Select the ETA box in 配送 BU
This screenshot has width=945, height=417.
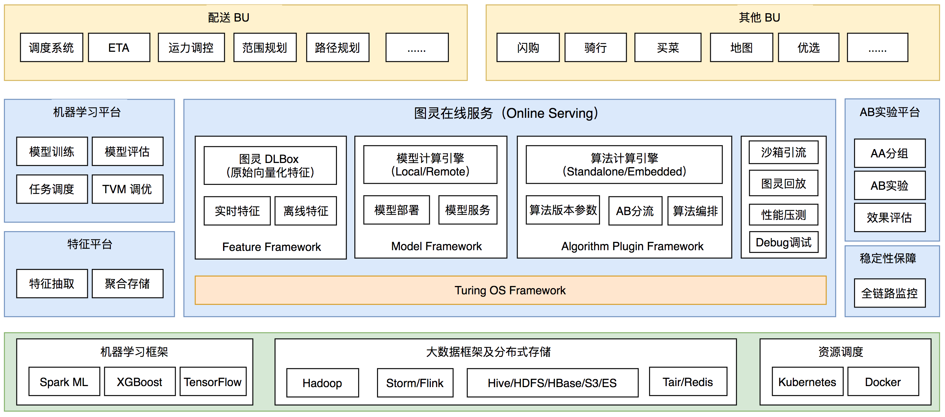119,48
